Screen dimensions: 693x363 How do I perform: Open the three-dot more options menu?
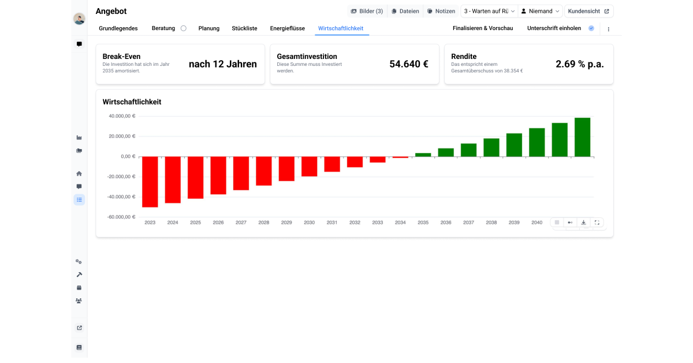pos(608,28)
